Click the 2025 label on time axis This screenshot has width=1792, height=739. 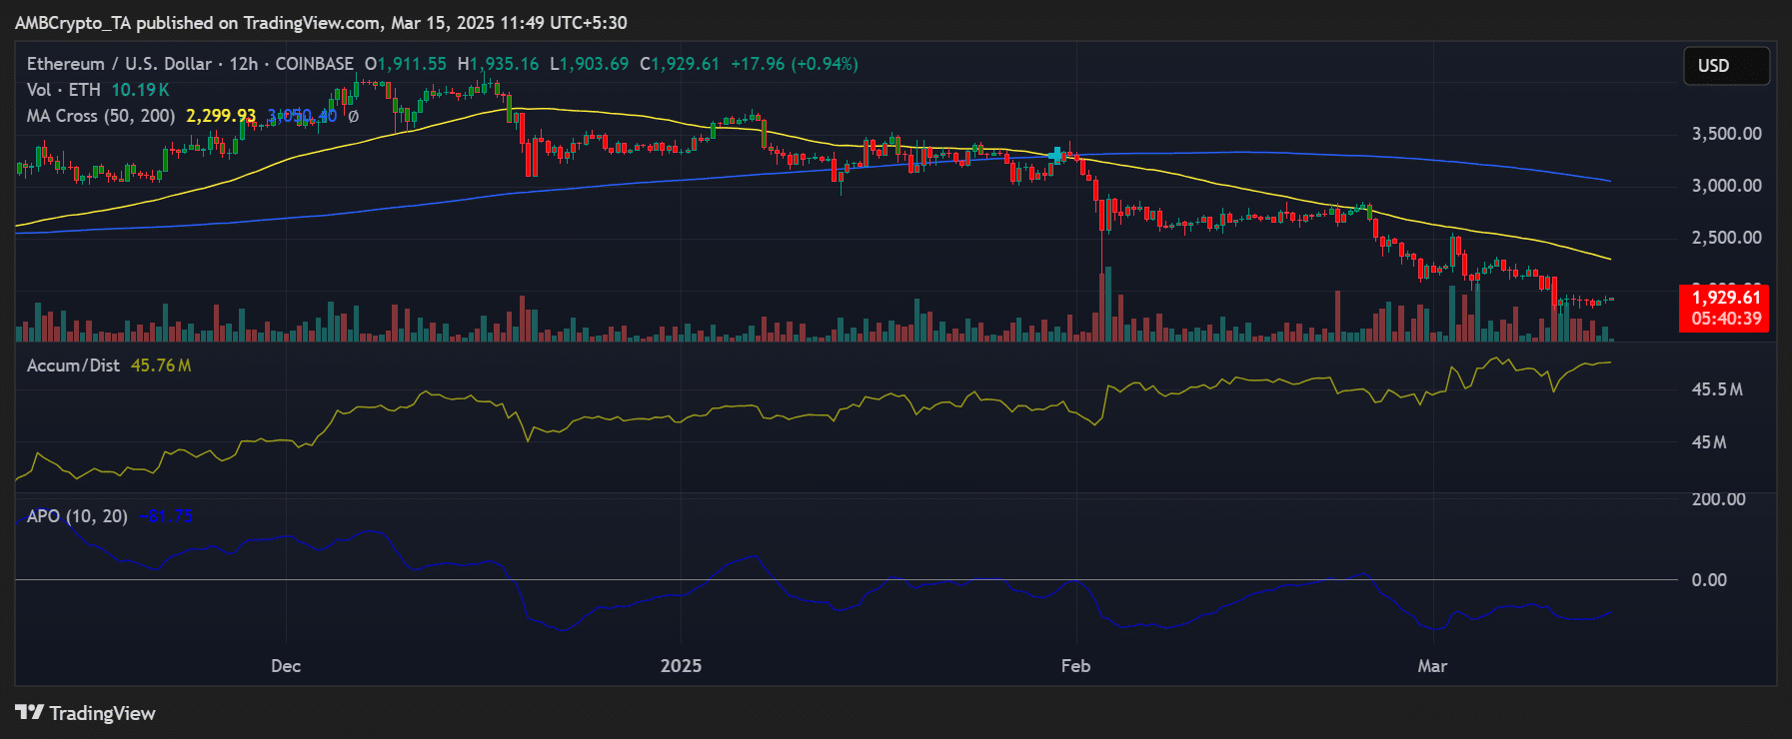click(x=681, y=666)
